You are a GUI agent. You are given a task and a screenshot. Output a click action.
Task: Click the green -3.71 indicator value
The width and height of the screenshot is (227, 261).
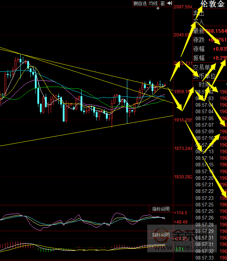179,249
